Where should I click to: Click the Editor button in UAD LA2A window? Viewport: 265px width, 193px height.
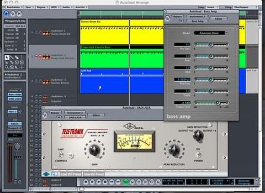pos(96,115)
